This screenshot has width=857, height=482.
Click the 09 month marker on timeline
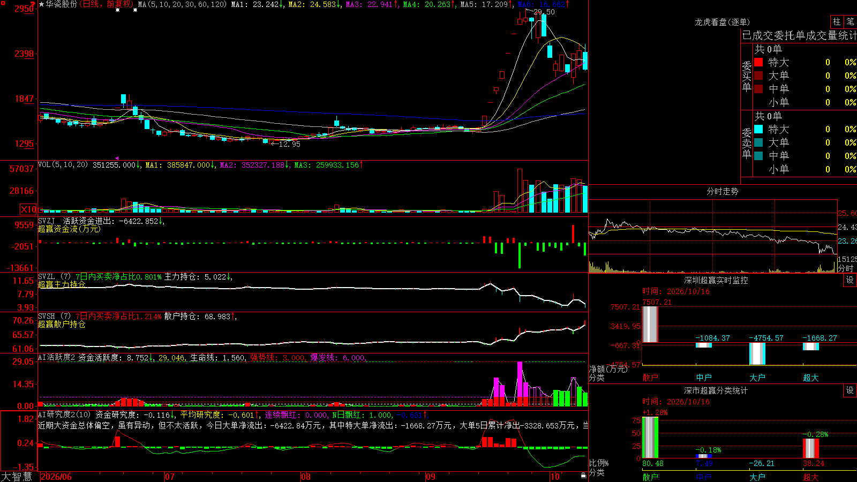(x=430, y=477)
